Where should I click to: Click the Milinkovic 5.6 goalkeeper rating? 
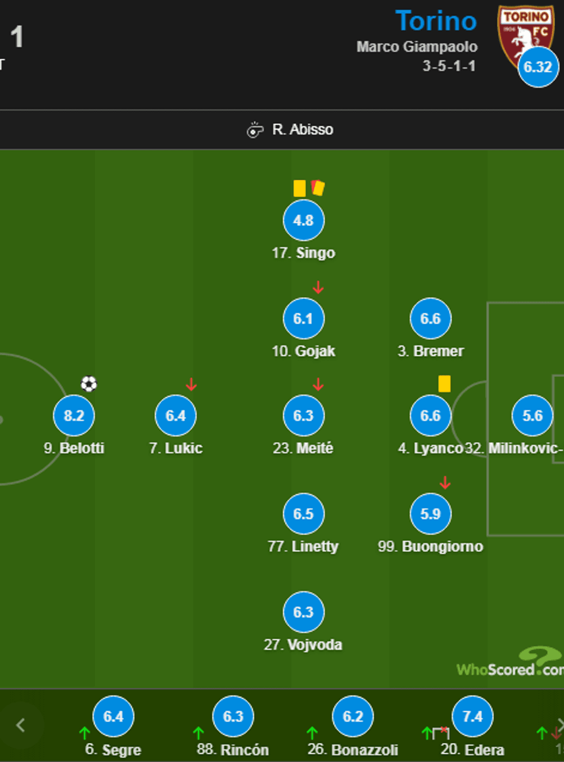[x=532, y=416]
